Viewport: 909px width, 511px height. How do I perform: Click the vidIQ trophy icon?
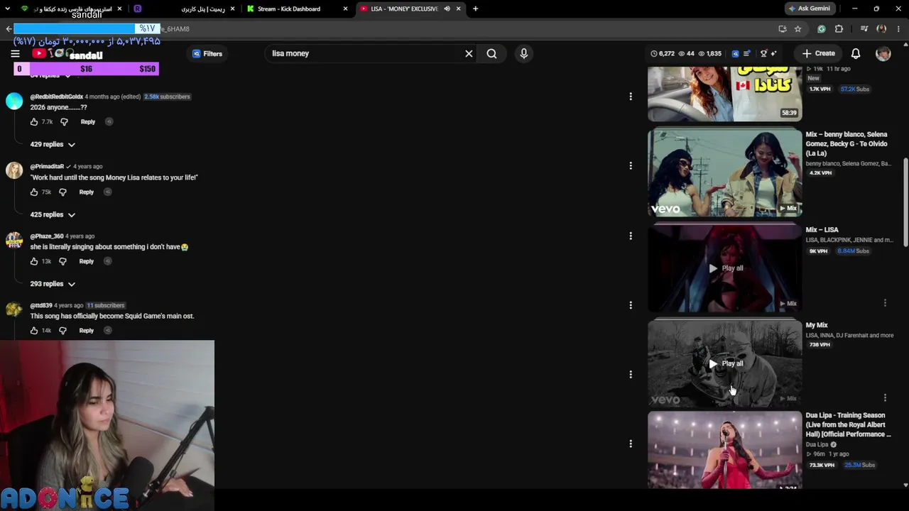point(763,53)
